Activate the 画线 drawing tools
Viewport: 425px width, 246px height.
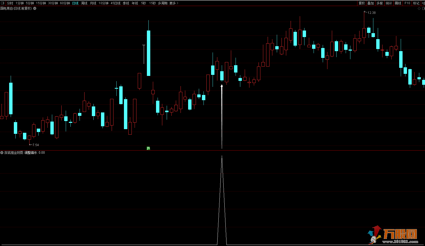(x=398, y=3)
